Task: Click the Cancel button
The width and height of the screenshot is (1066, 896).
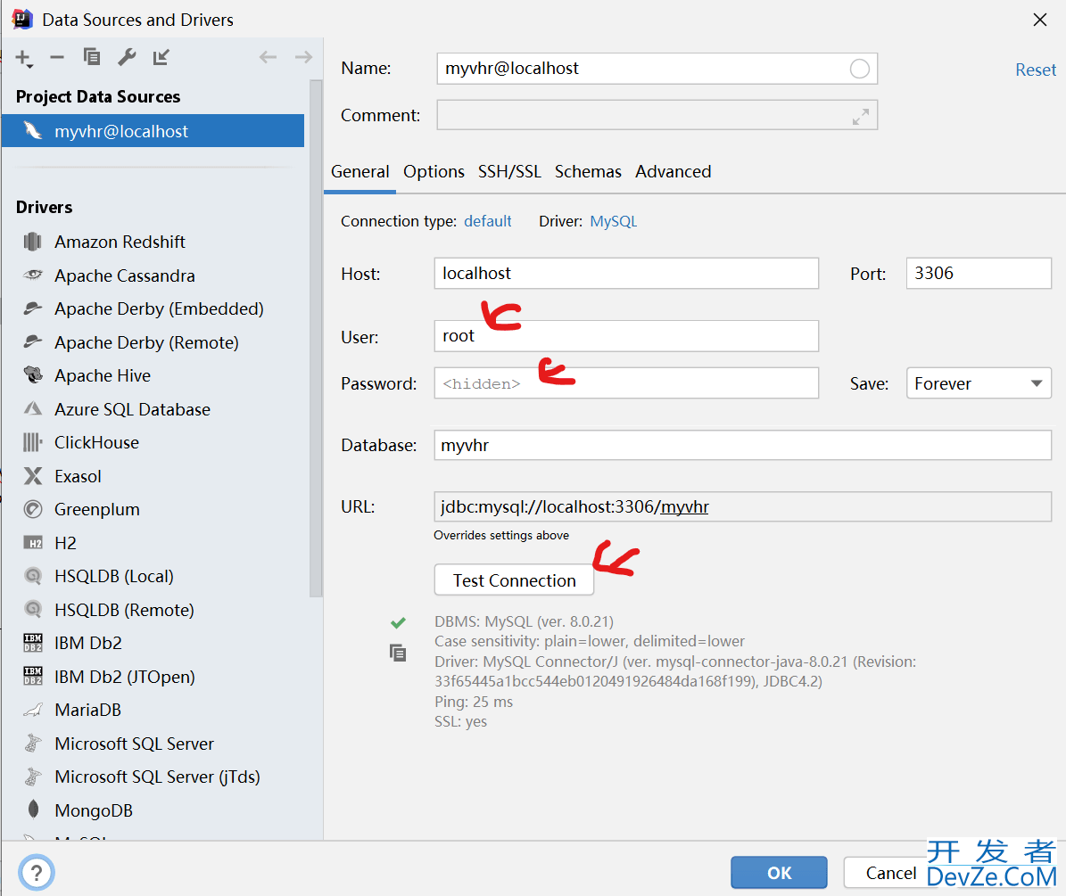Action: pos(890,872)
